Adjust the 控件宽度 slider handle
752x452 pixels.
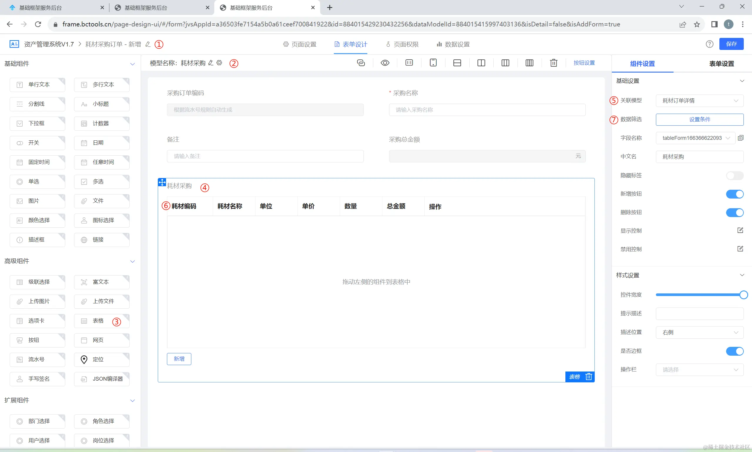743,295
